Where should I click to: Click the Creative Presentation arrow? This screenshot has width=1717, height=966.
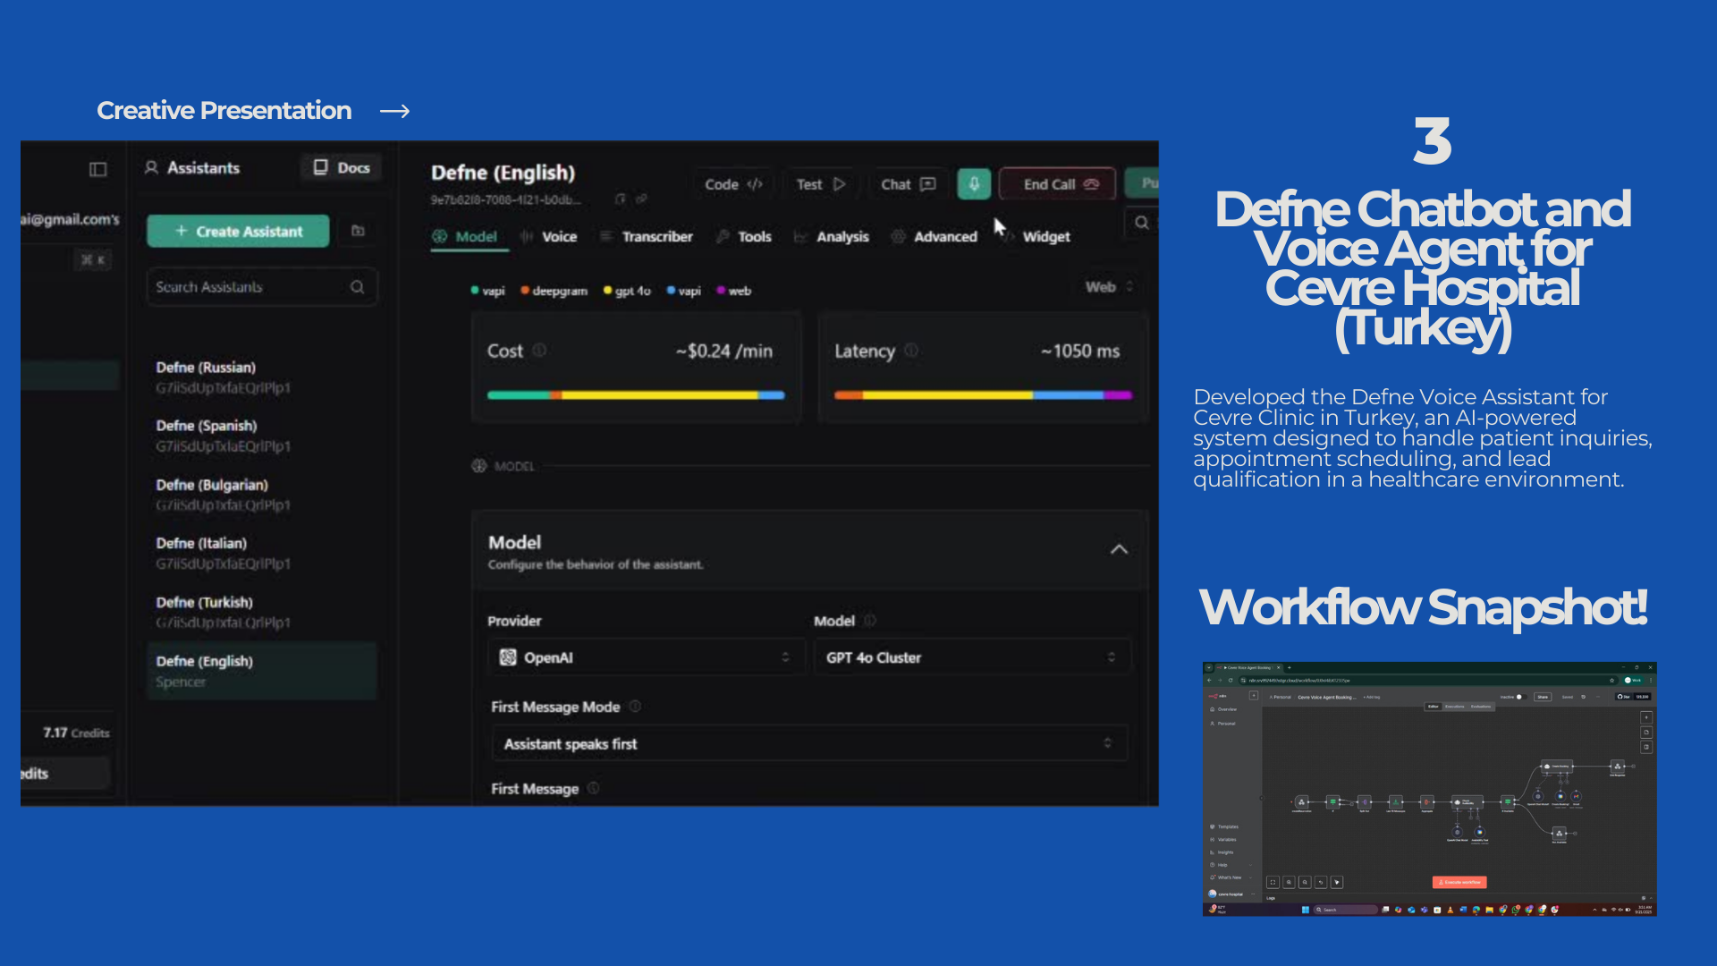[394, 111]
